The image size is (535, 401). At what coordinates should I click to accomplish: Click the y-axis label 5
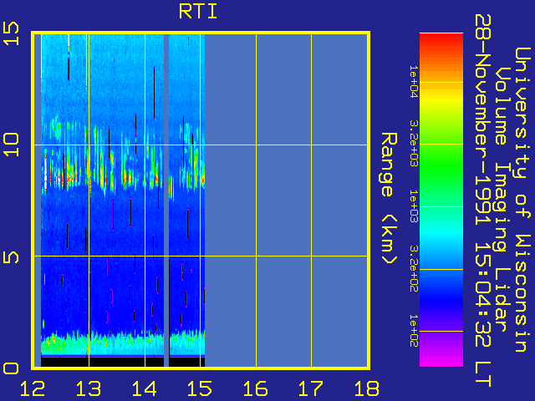pyautogui.click(x=11, y=257)
